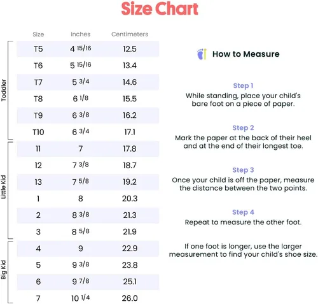318x304 pixels.
Task: Select size 13 row
Action: (x=88, y=182)
